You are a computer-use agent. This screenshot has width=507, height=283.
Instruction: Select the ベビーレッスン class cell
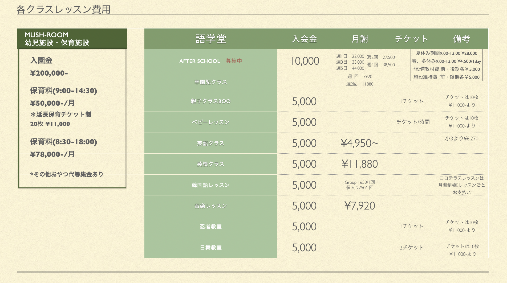[211, 122]
